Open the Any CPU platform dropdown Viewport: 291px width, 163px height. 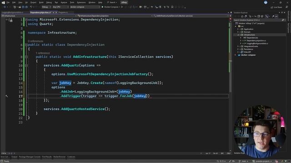(x=60, y=7)
